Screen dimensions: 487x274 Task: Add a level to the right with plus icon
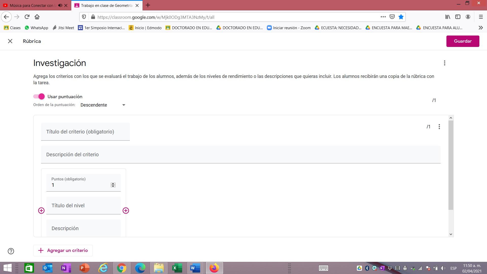click(126, 211)
